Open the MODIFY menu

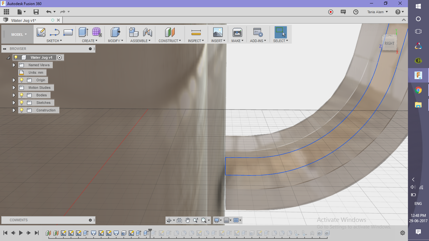point(116,41)
